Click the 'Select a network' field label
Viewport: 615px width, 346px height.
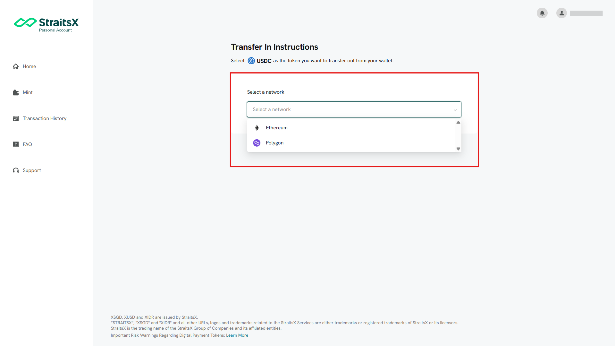coord(265,92)
